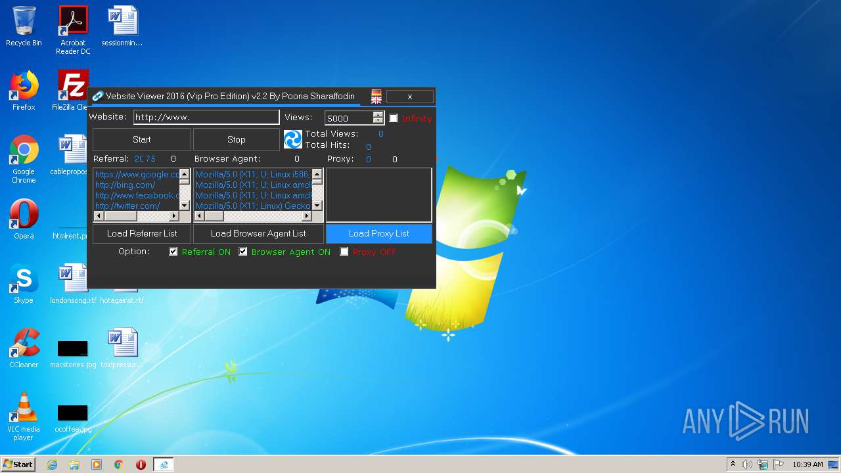Screen dimensions: 841x473
Task: Click the chain link title icon
Action: pyautogui.click(x=97, y=96)
